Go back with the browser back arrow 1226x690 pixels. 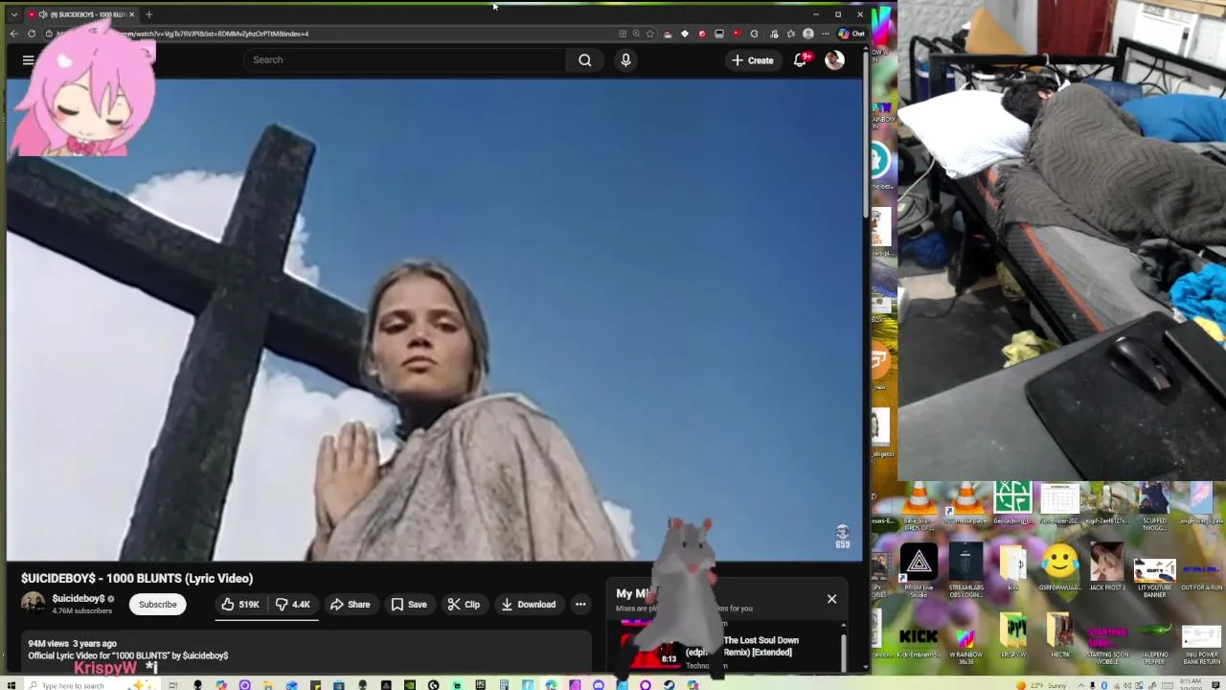pyautogui.click(x=13, y=34)
